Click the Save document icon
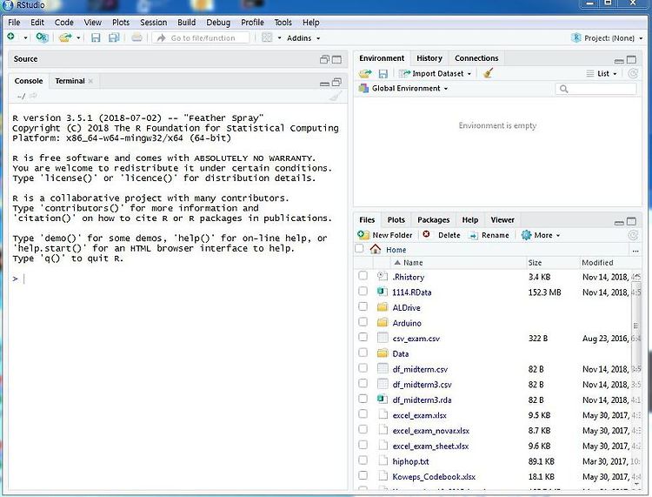Viewport: 652px width, 497px height. pos(96,38)
